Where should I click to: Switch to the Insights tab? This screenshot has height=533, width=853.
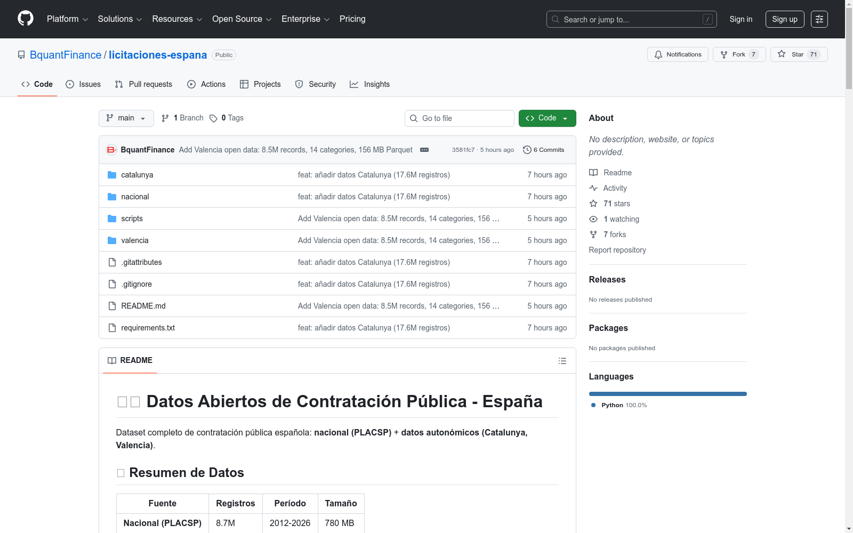(x=369, y=84)
